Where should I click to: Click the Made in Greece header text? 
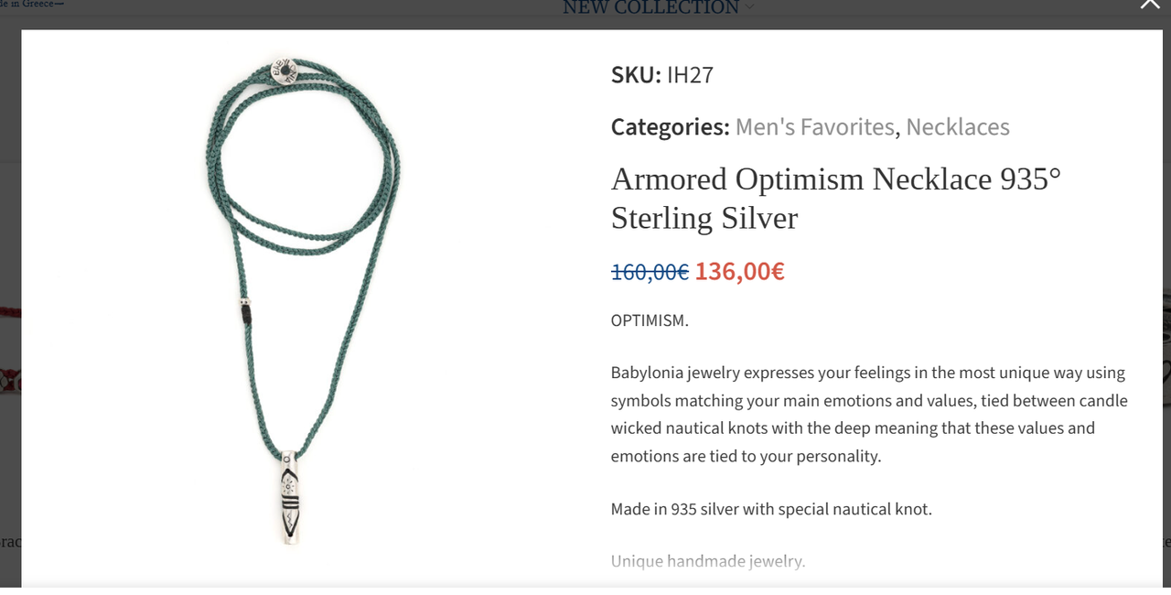point(32,4)
